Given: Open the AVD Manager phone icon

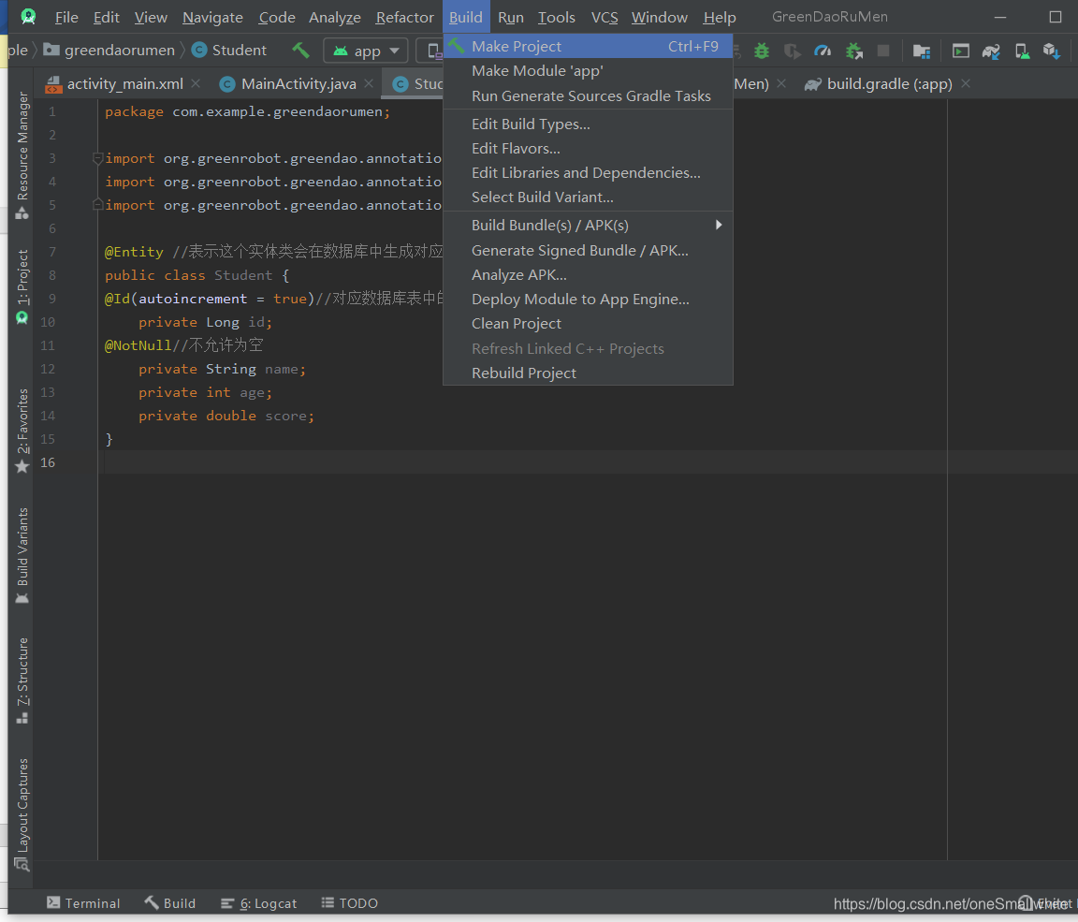Looking at the screenshot, I should [x=1022, y=51].
